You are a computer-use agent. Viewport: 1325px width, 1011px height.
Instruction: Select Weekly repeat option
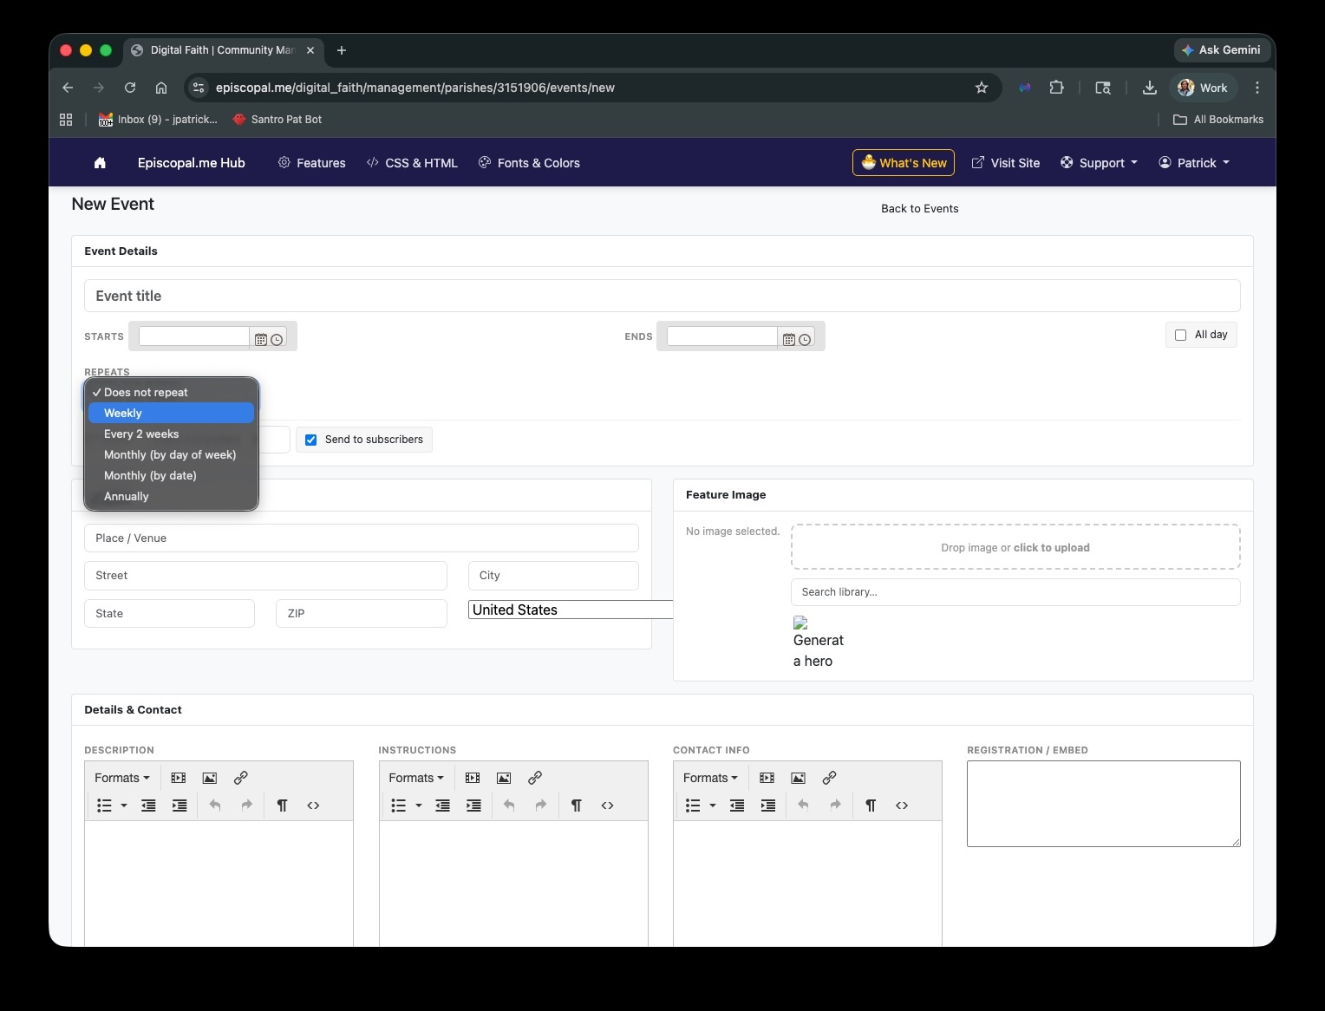point(171,414)
